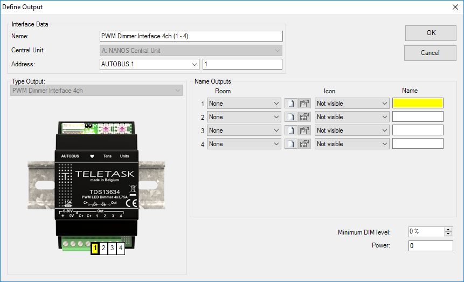Image resolution: width=464 pixels, height=282 pixels.
Task: Increase the Minimum DIM level with up arrow
Action: pos(448,229)
